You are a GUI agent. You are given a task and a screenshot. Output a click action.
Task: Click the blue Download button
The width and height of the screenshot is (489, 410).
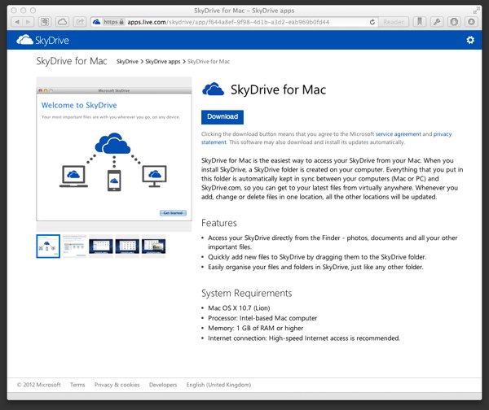(222, 117)
